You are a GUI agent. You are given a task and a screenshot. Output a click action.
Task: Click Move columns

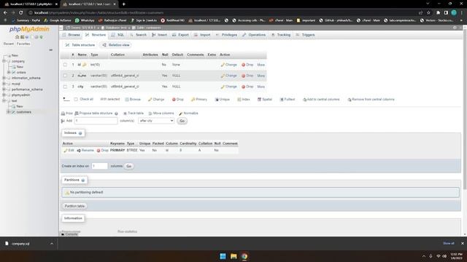pyautogui.click(x=161, y=114)
